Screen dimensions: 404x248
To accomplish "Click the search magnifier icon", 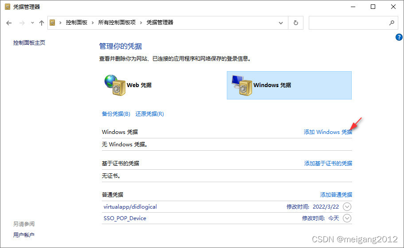I will [x=392, y=23].
